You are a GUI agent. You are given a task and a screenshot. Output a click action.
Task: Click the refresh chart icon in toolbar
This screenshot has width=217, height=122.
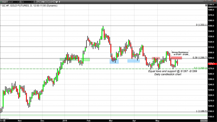(x=40, y=2)
